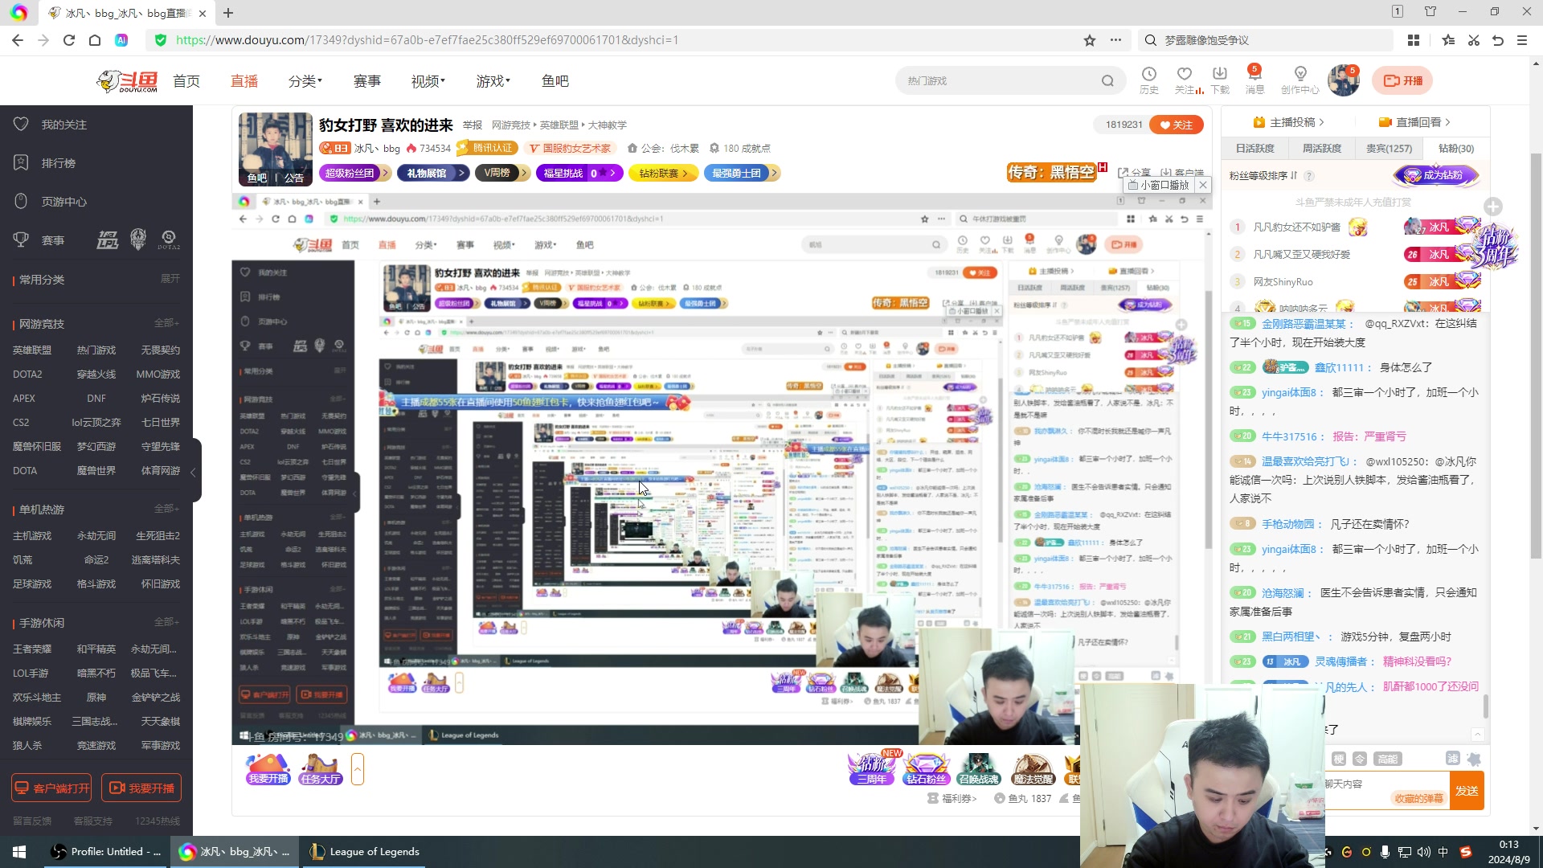Click the chat panel scrollbar thumb
The height and width of the screenshot is (868, 1543).
click(x=1485, y=706)
